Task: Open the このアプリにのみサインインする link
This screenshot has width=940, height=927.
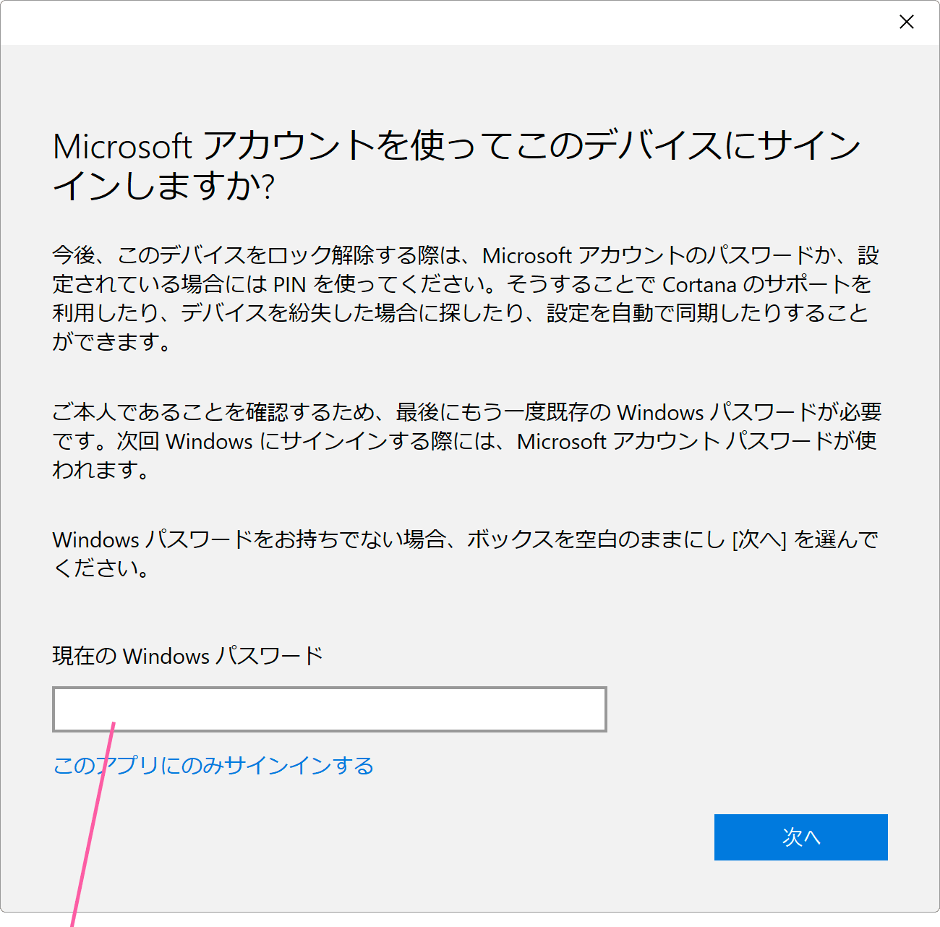Action: pos(213,765)
